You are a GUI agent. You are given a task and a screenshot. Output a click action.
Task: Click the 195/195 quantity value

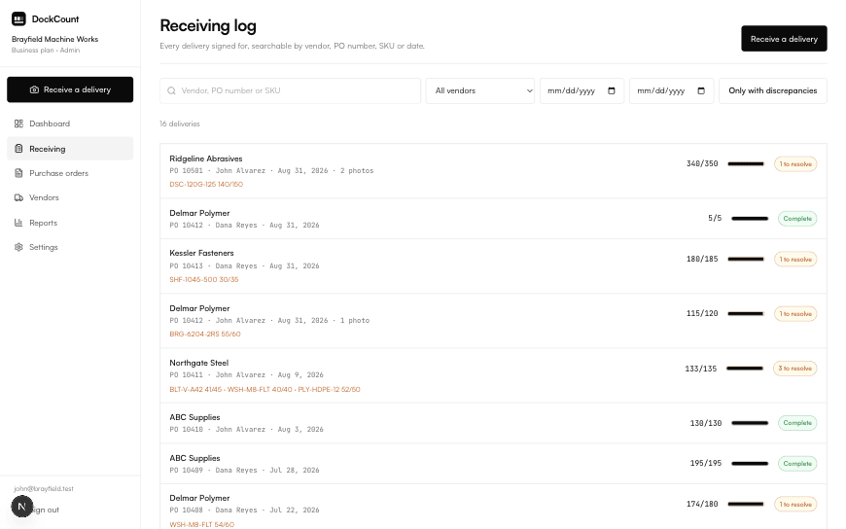706,463
